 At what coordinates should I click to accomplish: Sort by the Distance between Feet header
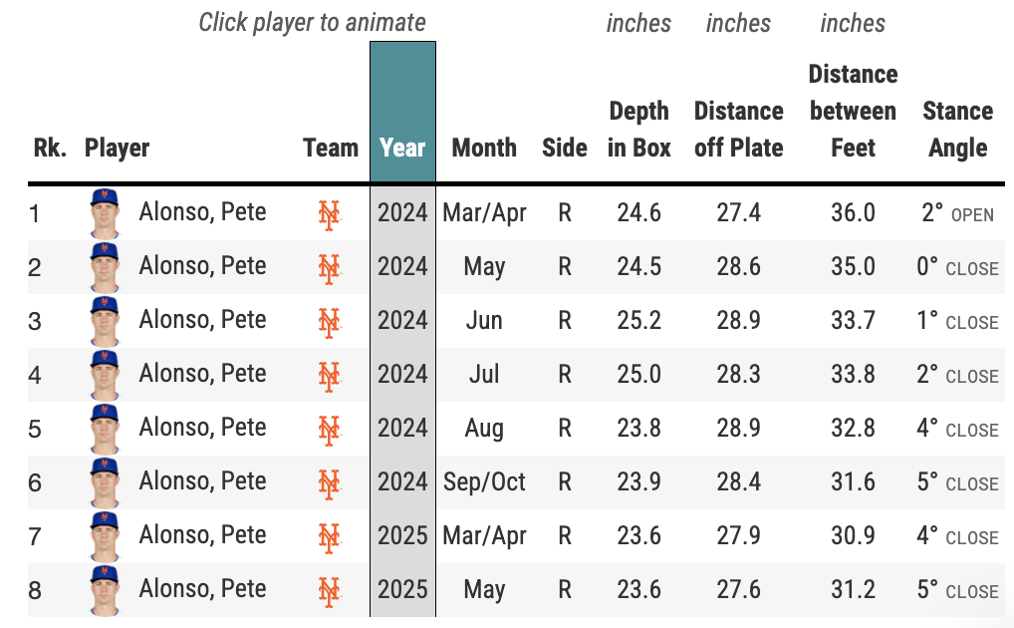(x=853, y=112)
